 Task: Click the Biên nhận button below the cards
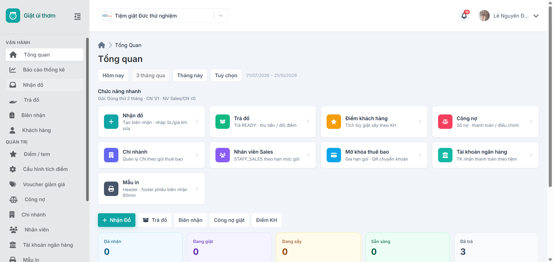click(190, 220)
